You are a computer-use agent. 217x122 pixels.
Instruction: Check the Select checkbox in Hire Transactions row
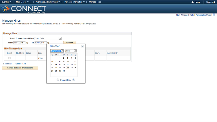click(x=9, y=58)
